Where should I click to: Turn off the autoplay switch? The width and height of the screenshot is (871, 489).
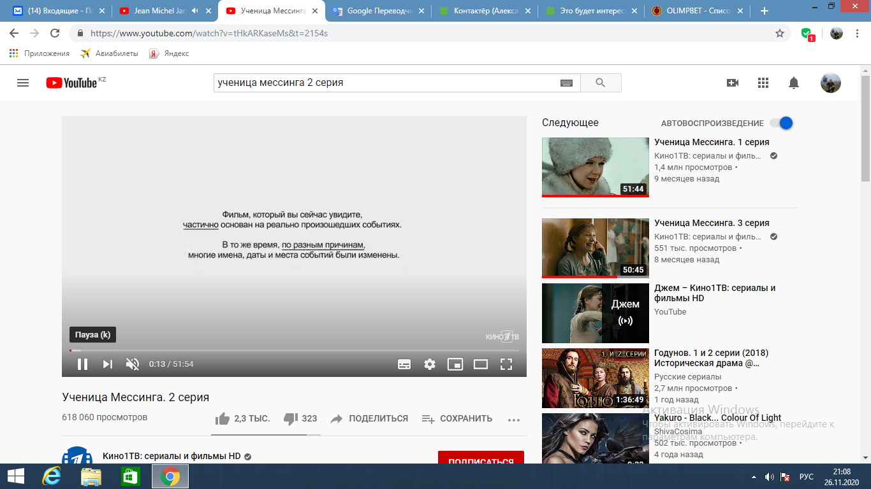coord(781,123)
